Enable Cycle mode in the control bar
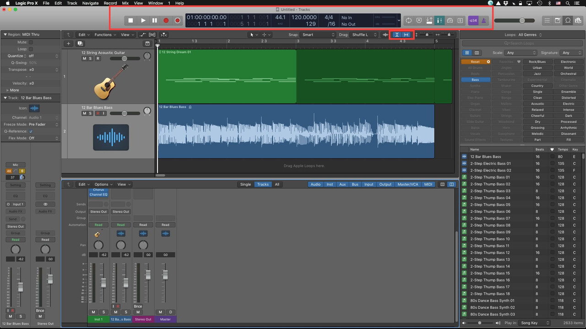This screenshot has height=329, width=586. (408, 21)
